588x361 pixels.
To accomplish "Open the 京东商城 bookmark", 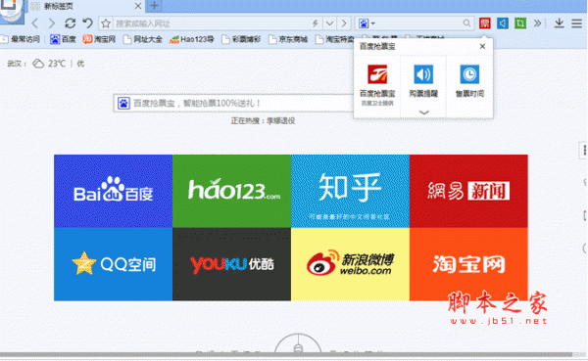I will (x=288, y=39).
